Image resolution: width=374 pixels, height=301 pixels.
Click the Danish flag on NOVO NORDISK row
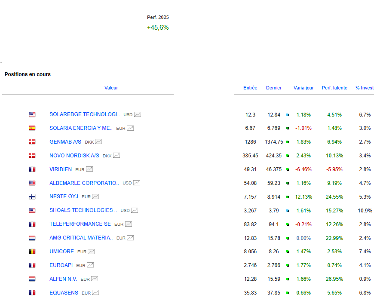click(32, 156)
